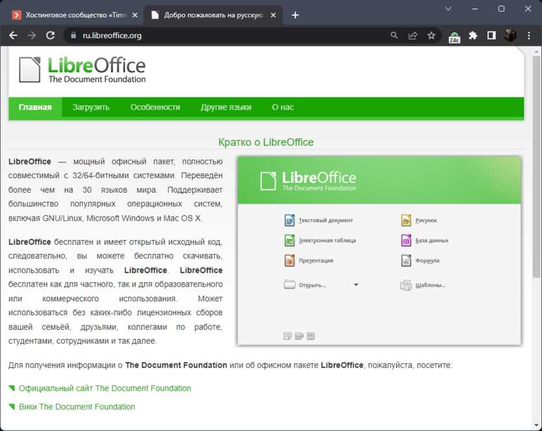Image resolution: width=542 pixels, height=431 pixels.
Task: Expand the tab search chevron in title bar
Action: point(448,8)
